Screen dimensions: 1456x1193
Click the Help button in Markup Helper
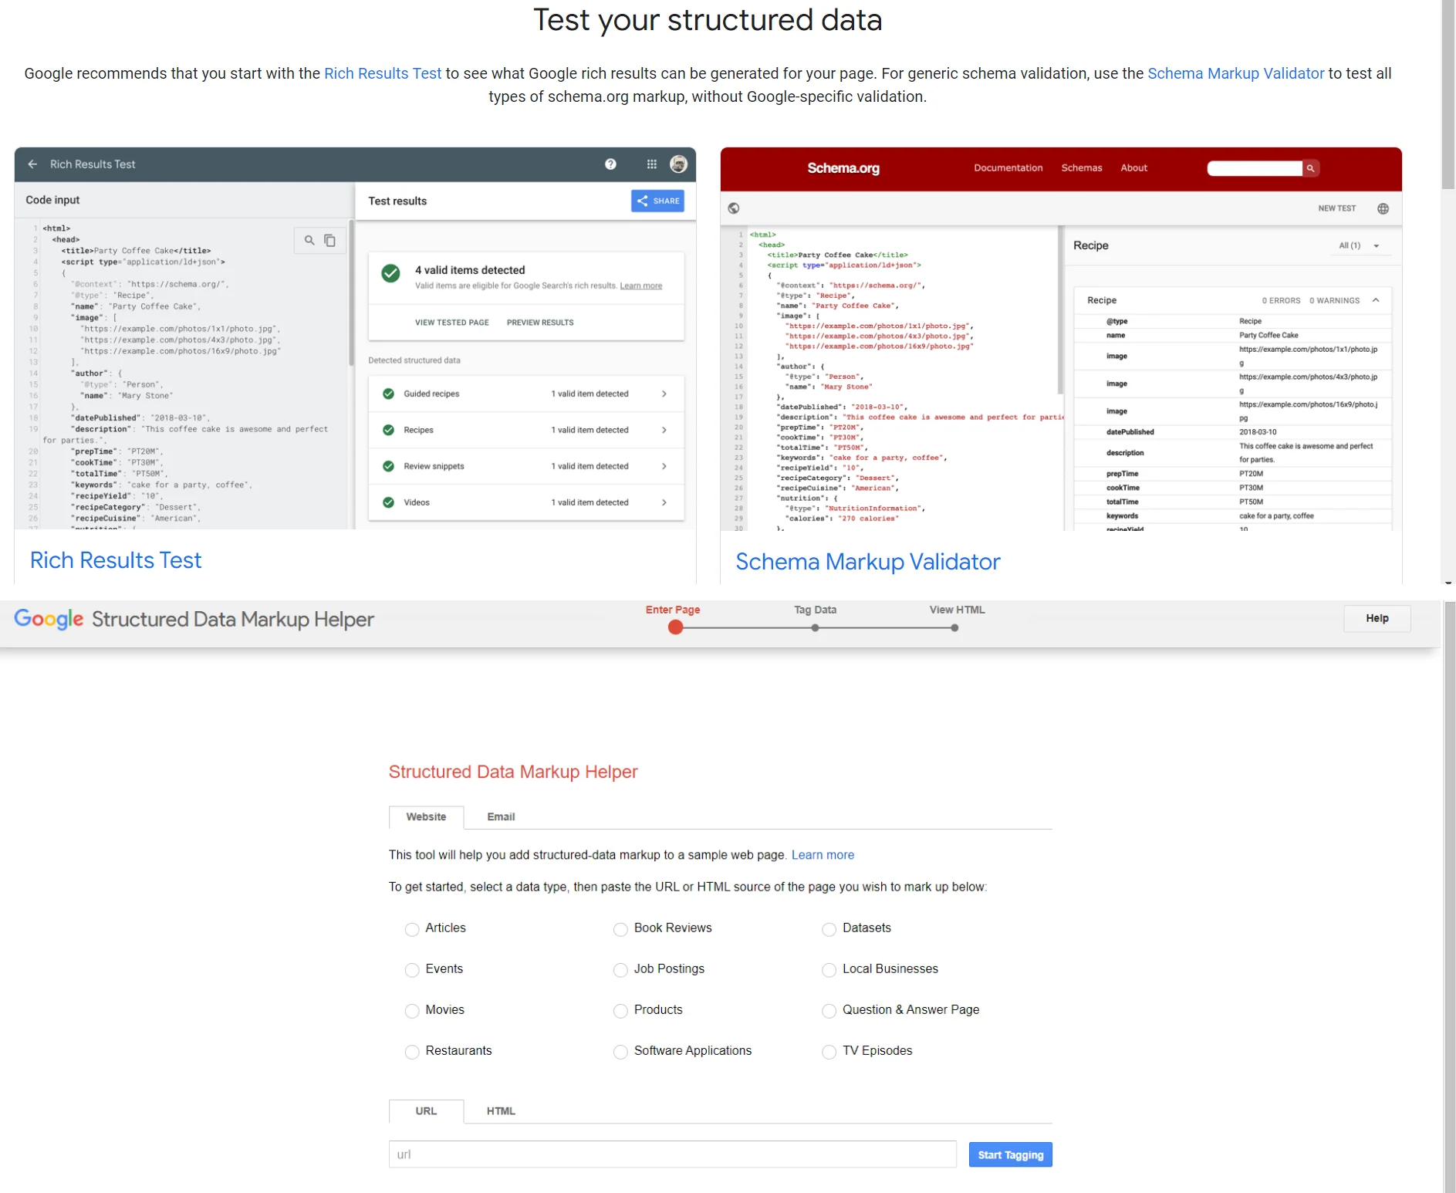[1377, 618]
